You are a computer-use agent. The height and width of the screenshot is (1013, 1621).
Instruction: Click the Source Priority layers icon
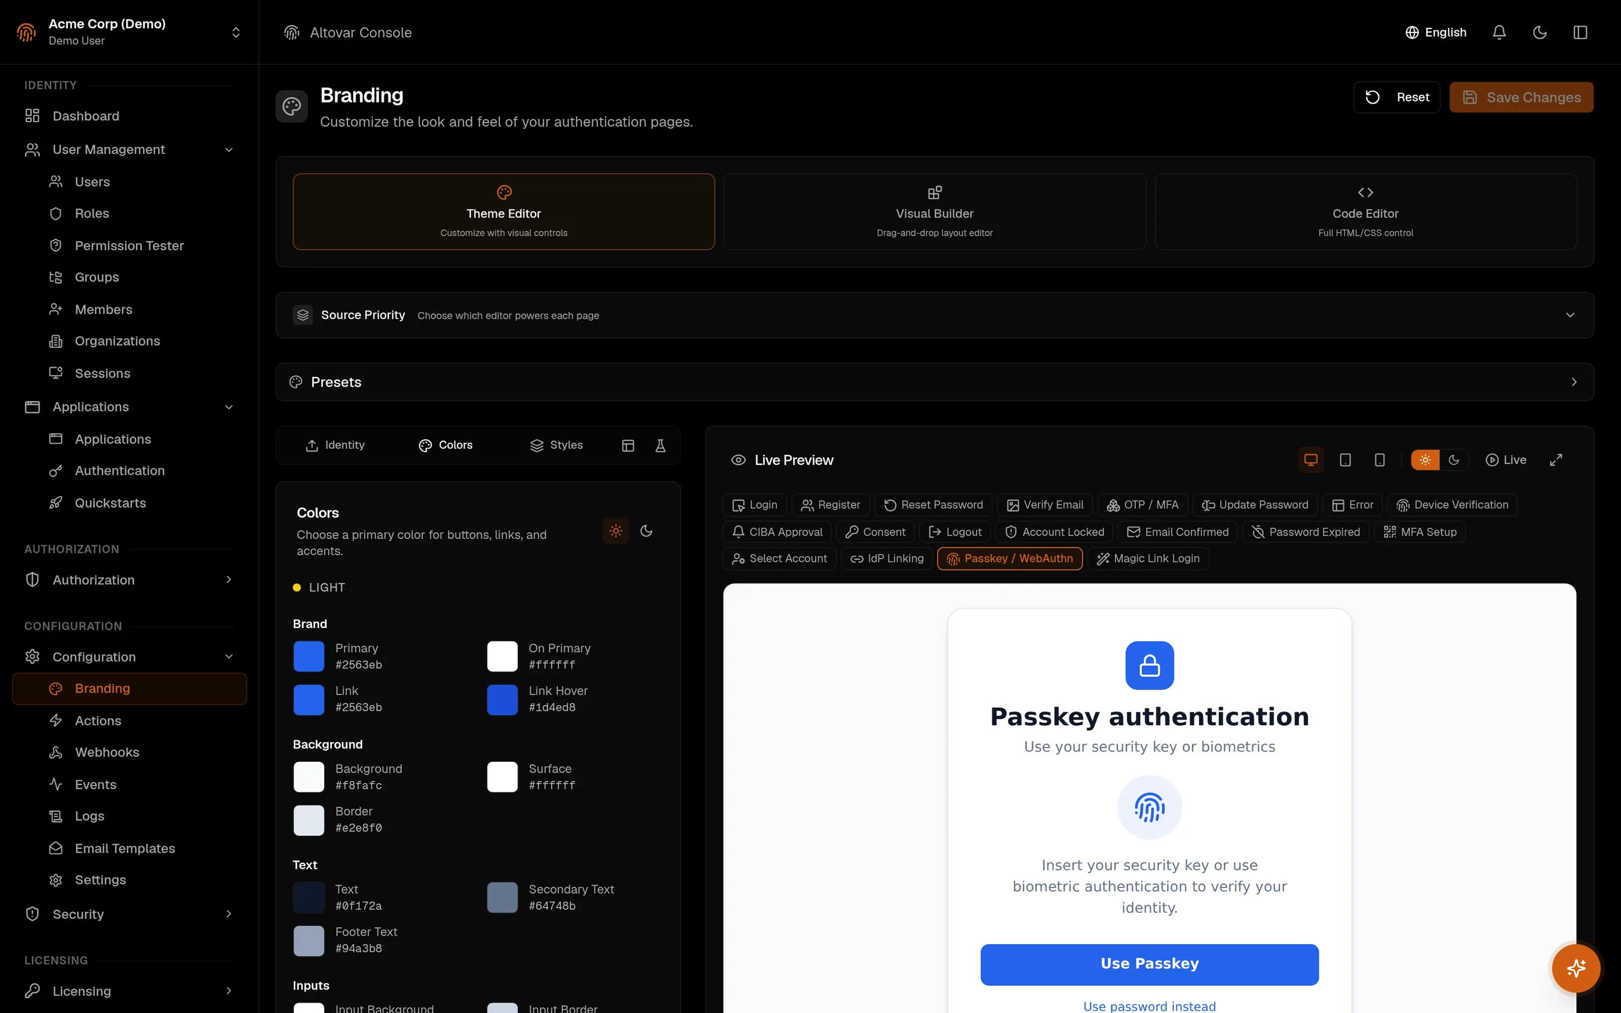(303, 315)
